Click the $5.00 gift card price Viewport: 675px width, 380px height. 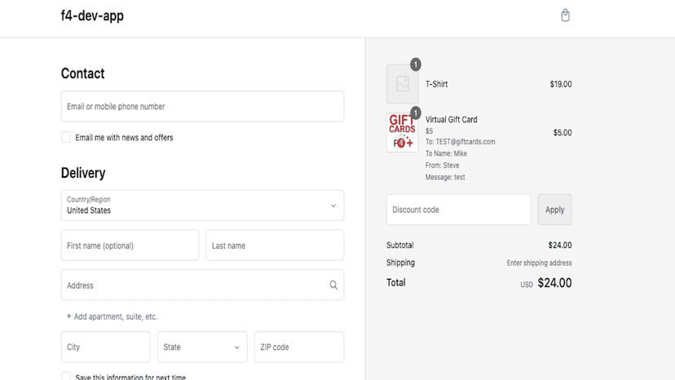[562, 133]
